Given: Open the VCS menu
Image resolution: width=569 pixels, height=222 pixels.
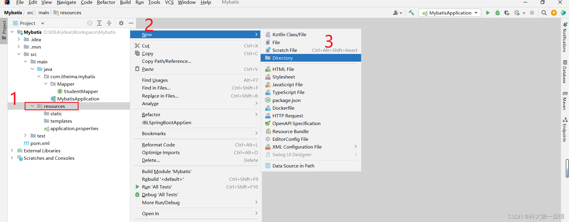Looking at the screenshot, I should [x=169, y=2].
